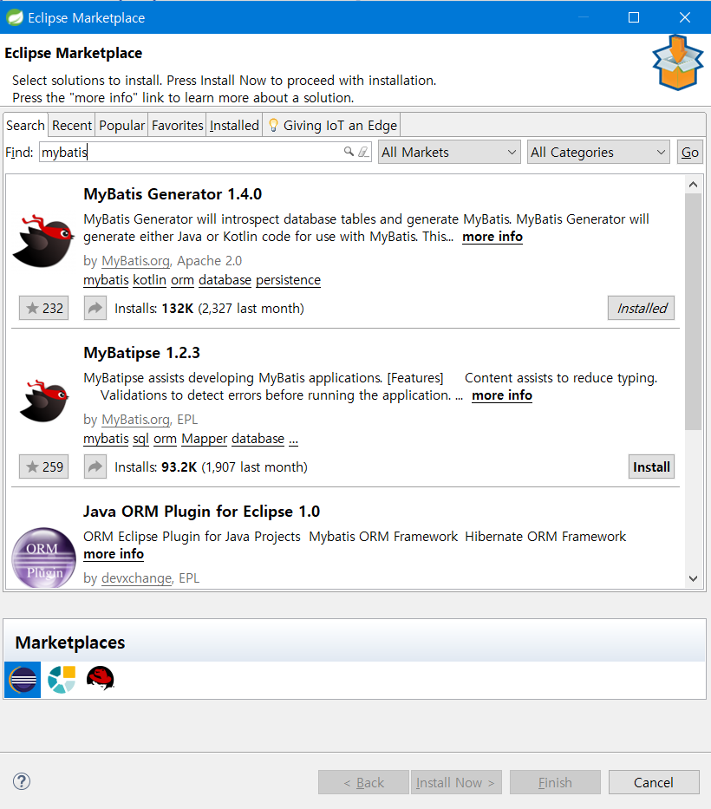The image size is (711, 809).
Task: Select the Red Hat marketplace icon
Action: [100, 680]
